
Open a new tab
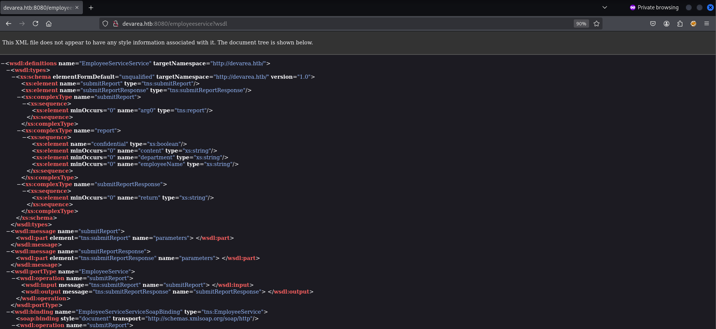tap(91, 7)
